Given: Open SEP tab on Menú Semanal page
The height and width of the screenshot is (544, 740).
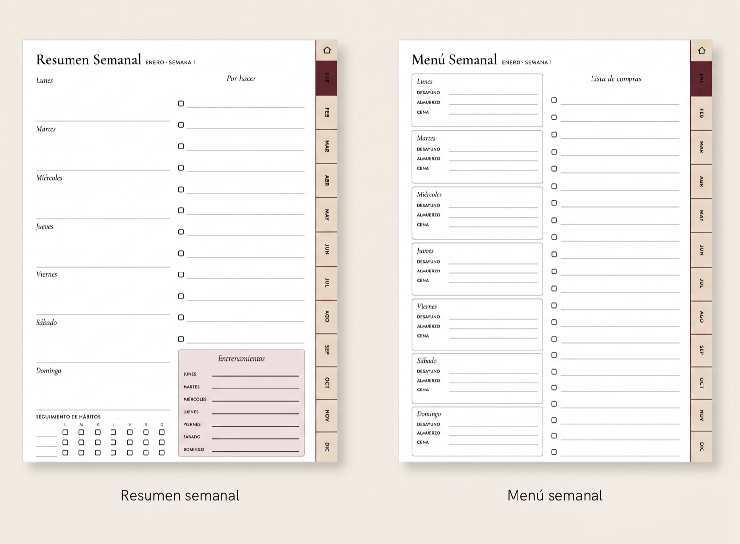Looking at the screenshot, I should tap(702, 350).
